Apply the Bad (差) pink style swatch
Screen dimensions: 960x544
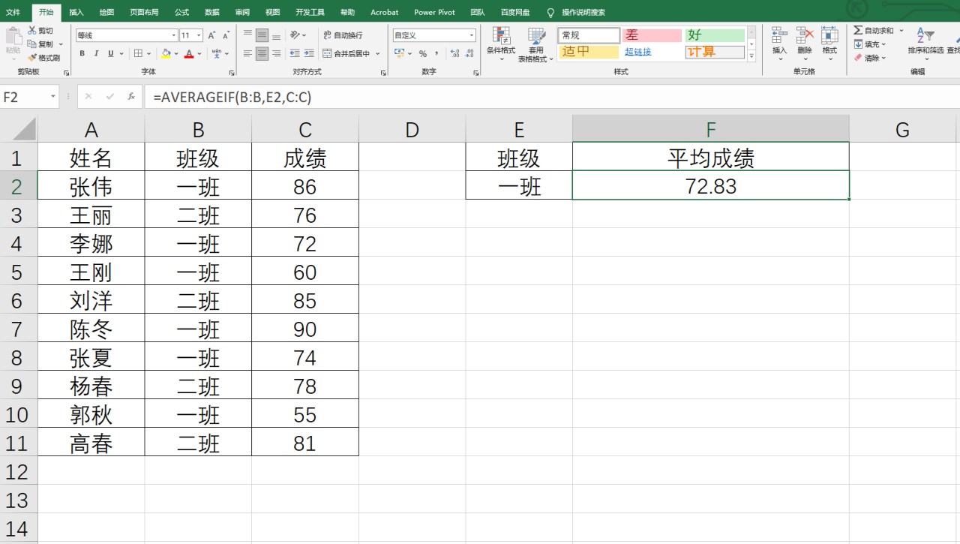coord(652,35)
